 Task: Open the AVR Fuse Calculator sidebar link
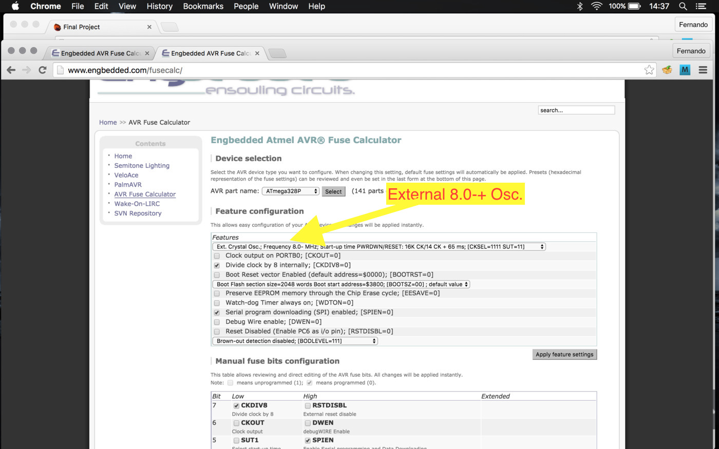(145, 194)
